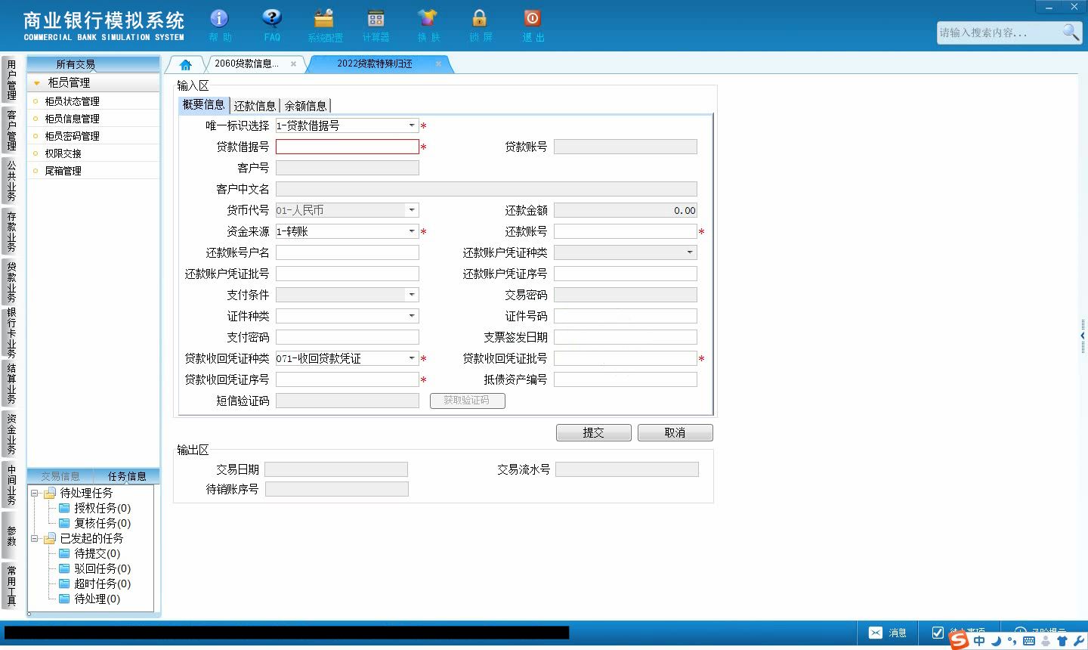Toggle the Sogou 中 Chinese/English mode
The image size is (1088, 650).
click(979, 641)
